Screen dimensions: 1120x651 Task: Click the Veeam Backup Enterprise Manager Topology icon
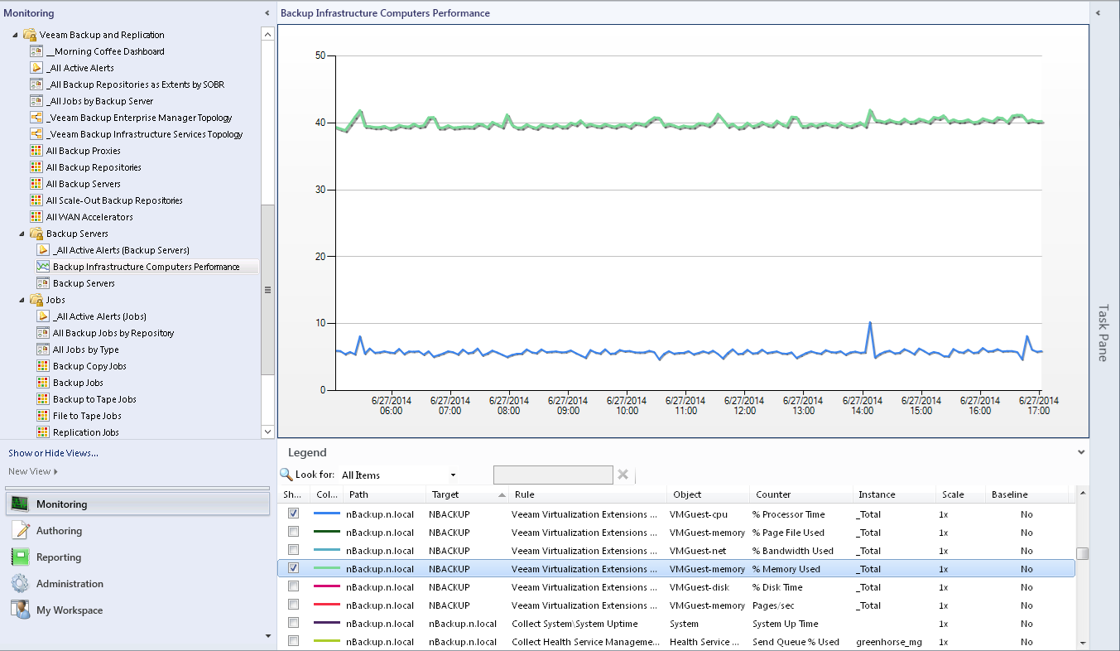click(x=36, y=118)
